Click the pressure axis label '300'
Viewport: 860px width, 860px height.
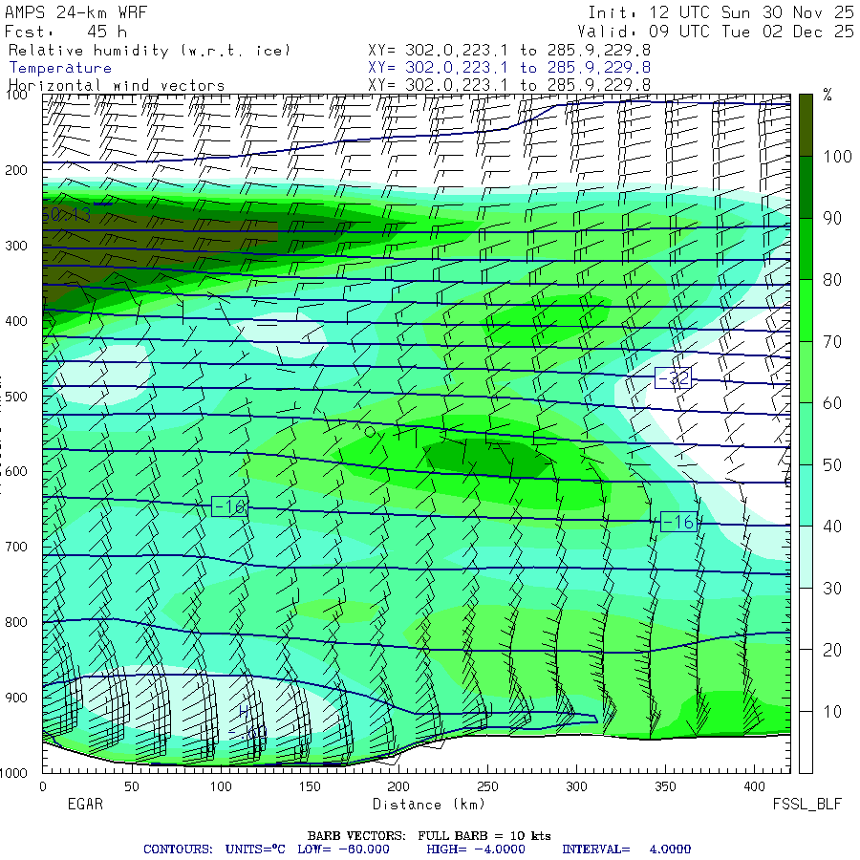pyautogui.click(x=16, y=246)
